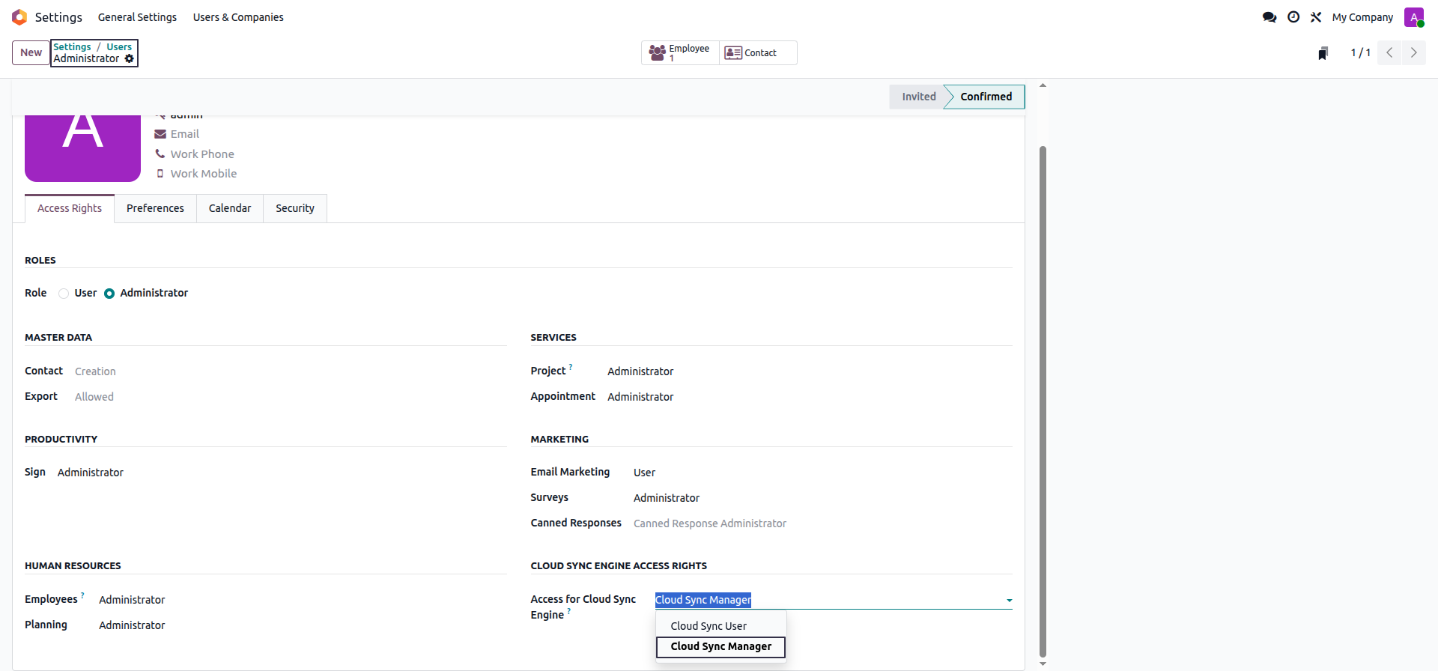Click the large A avatar image

[82, 148]
